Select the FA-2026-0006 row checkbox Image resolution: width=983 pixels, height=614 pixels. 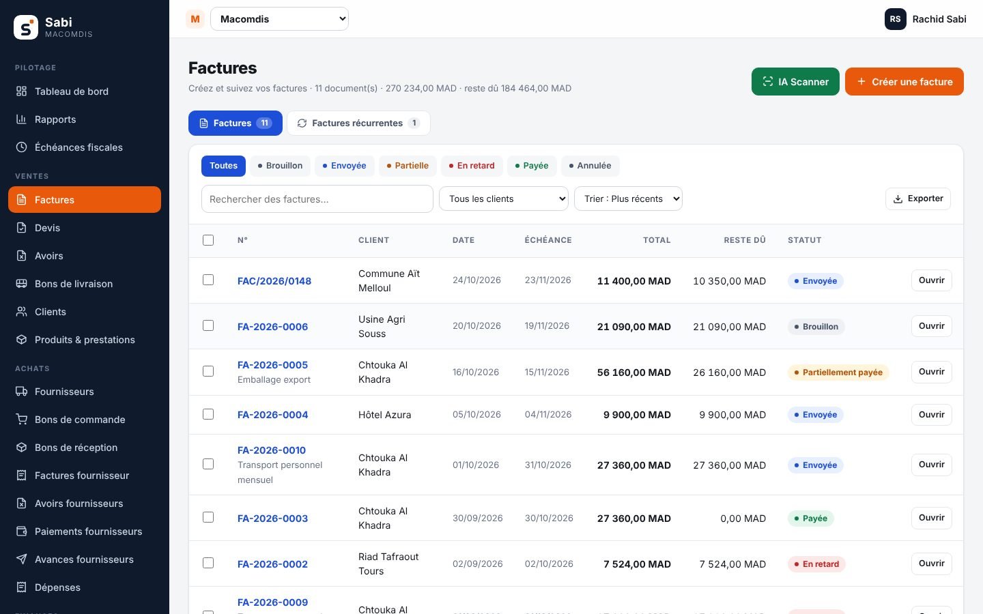[208, 325]
